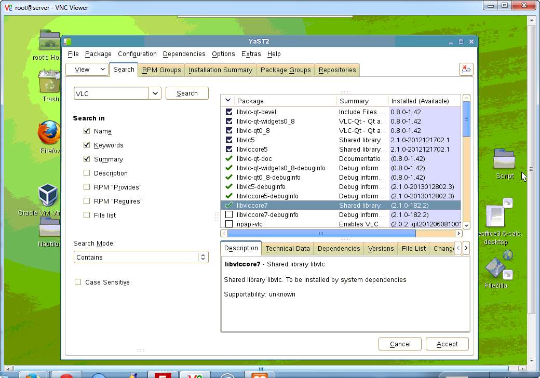Uncheck the libvlc5 package
The width and height of the screenshot is (540, 378).
[x=228, y=140]
